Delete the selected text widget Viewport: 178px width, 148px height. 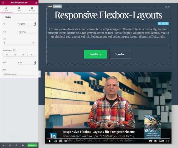(167, 24)
